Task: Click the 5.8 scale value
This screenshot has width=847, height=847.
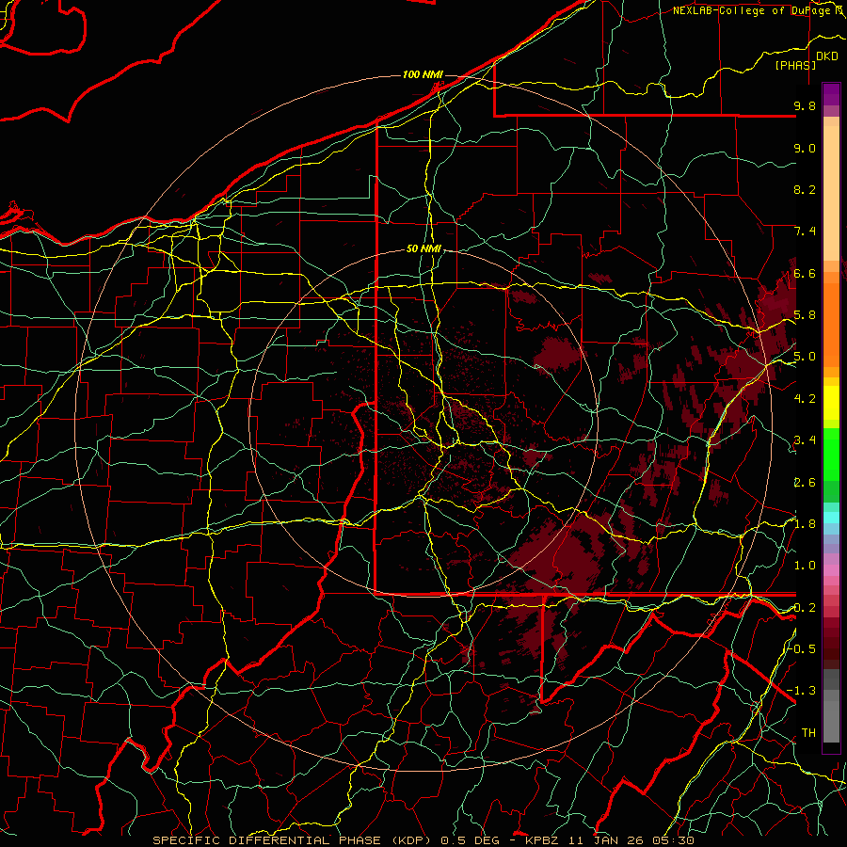Action: click(805, 315)
